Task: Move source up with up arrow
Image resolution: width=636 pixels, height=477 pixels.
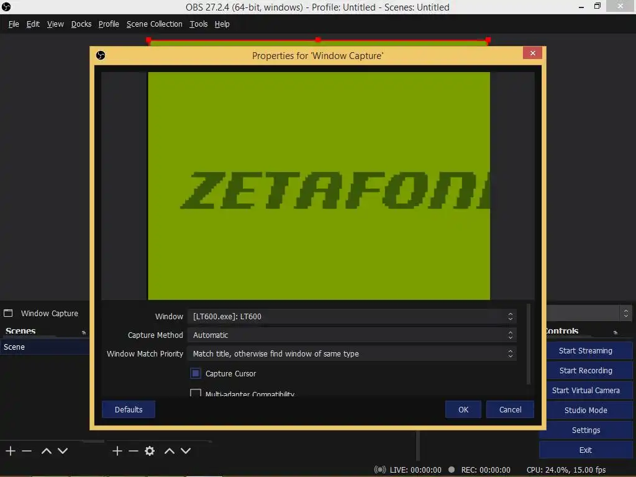Action: click(170, 451)
